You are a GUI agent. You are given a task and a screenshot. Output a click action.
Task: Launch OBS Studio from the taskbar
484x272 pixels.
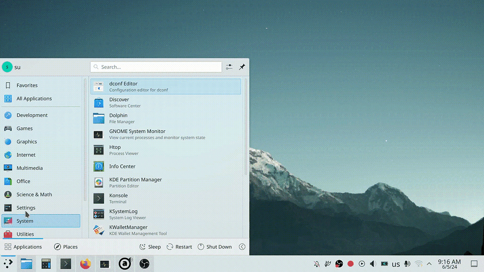point(145,263)
